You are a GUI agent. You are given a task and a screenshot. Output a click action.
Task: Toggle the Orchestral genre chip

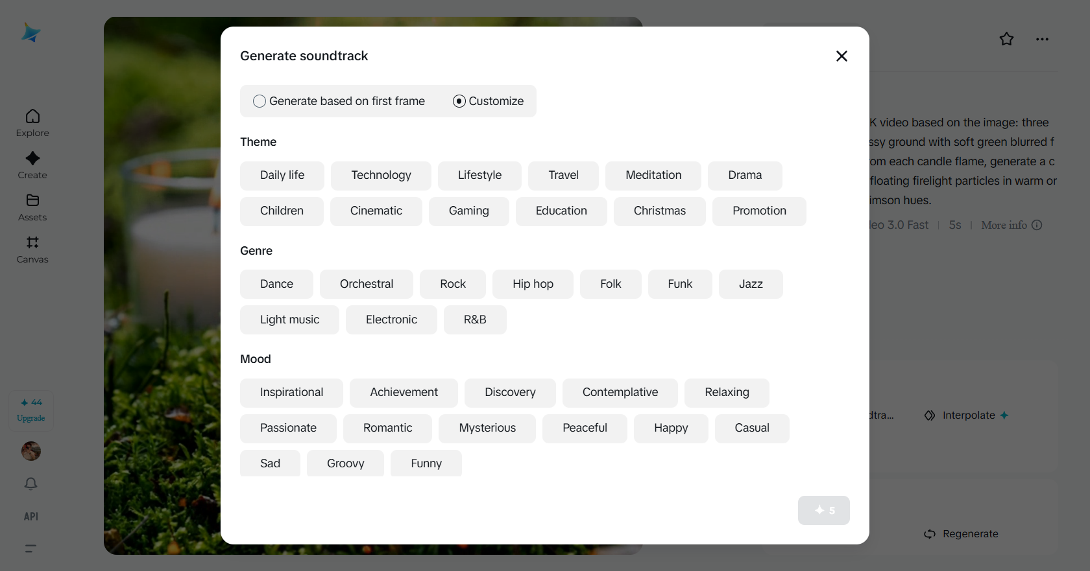tap(366, 285)
